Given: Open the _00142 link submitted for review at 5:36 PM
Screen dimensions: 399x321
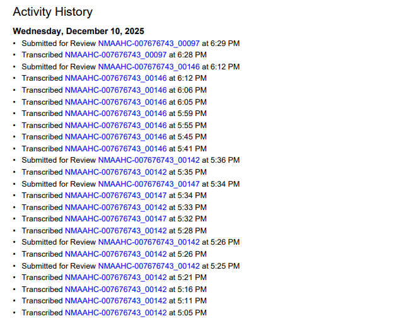Looking at the screenshot, I should [149, 160].
